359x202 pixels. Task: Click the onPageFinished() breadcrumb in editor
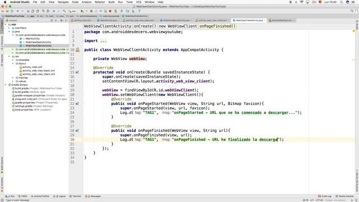[217, 26]
